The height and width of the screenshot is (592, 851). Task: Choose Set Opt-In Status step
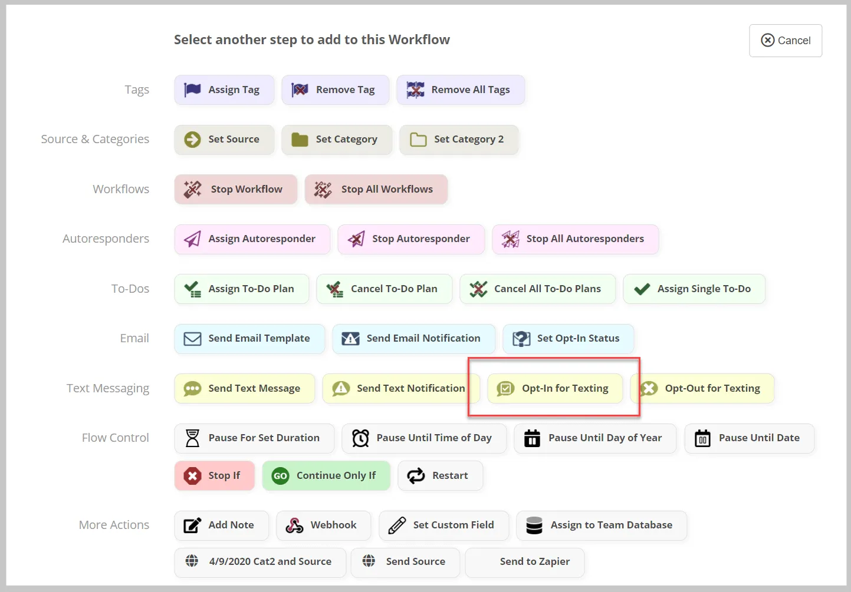click(569, 339)
